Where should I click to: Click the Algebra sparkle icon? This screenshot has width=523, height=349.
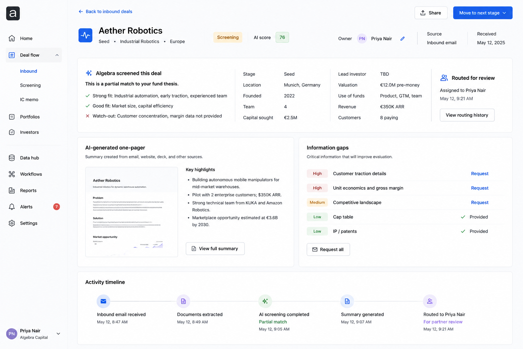pos(89,73)
